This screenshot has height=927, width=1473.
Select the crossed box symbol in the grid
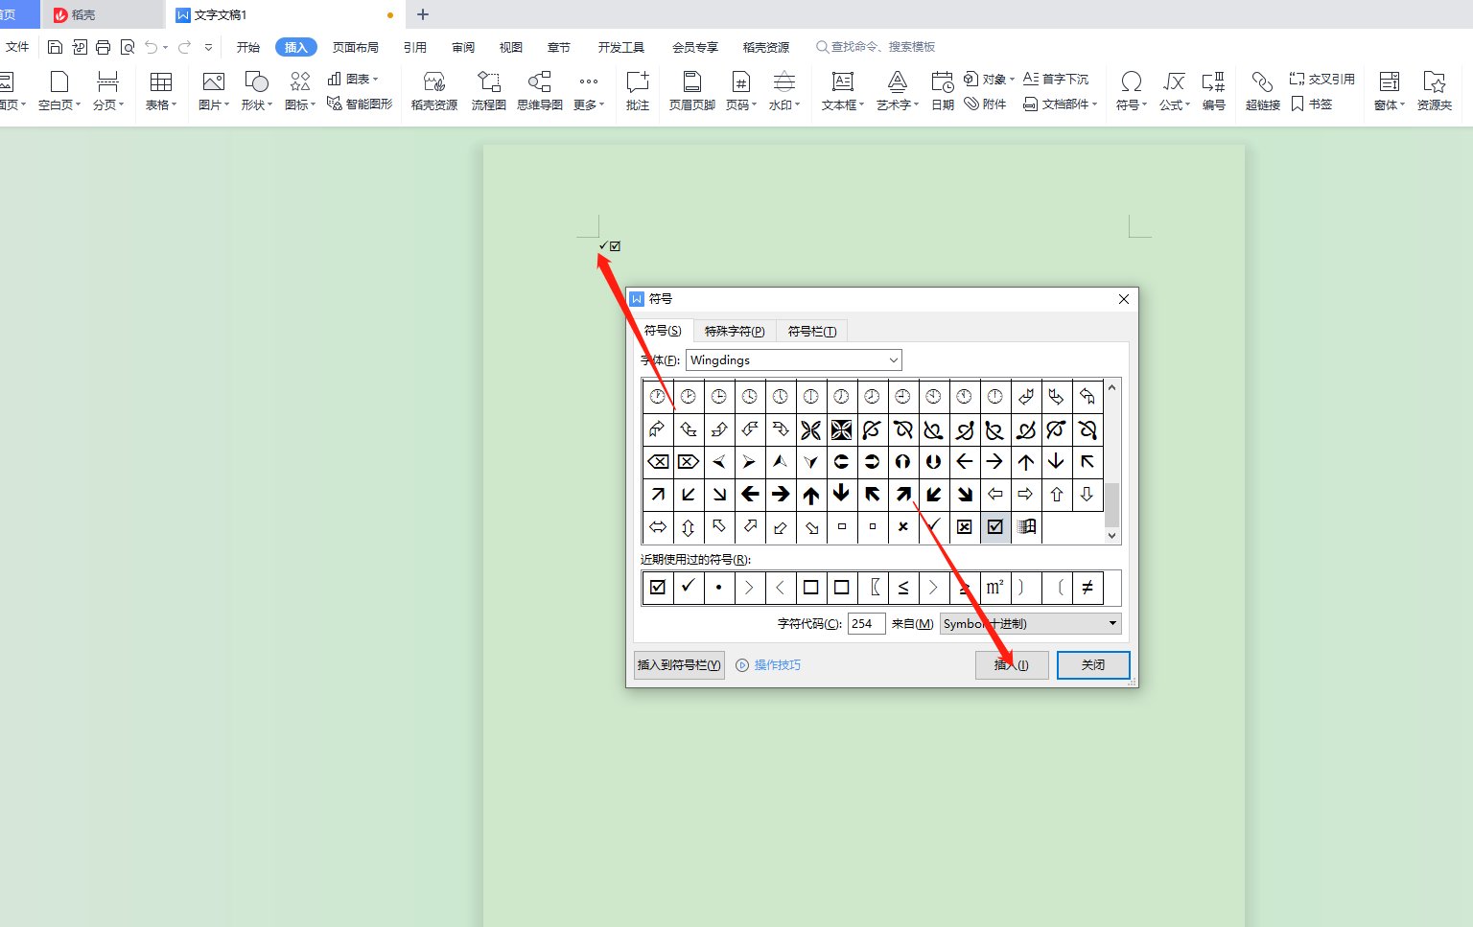965,526
